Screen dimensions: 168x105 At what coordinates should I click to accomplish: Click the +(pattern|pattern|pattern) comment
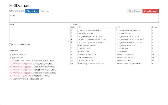(x=33, y=70)
